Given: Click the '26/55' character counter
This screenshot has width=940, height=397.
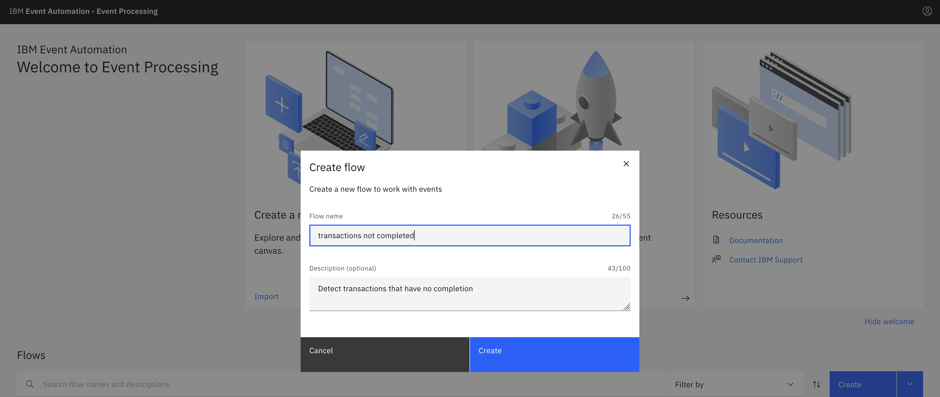Looking at the screenshot, I should 621,216.
